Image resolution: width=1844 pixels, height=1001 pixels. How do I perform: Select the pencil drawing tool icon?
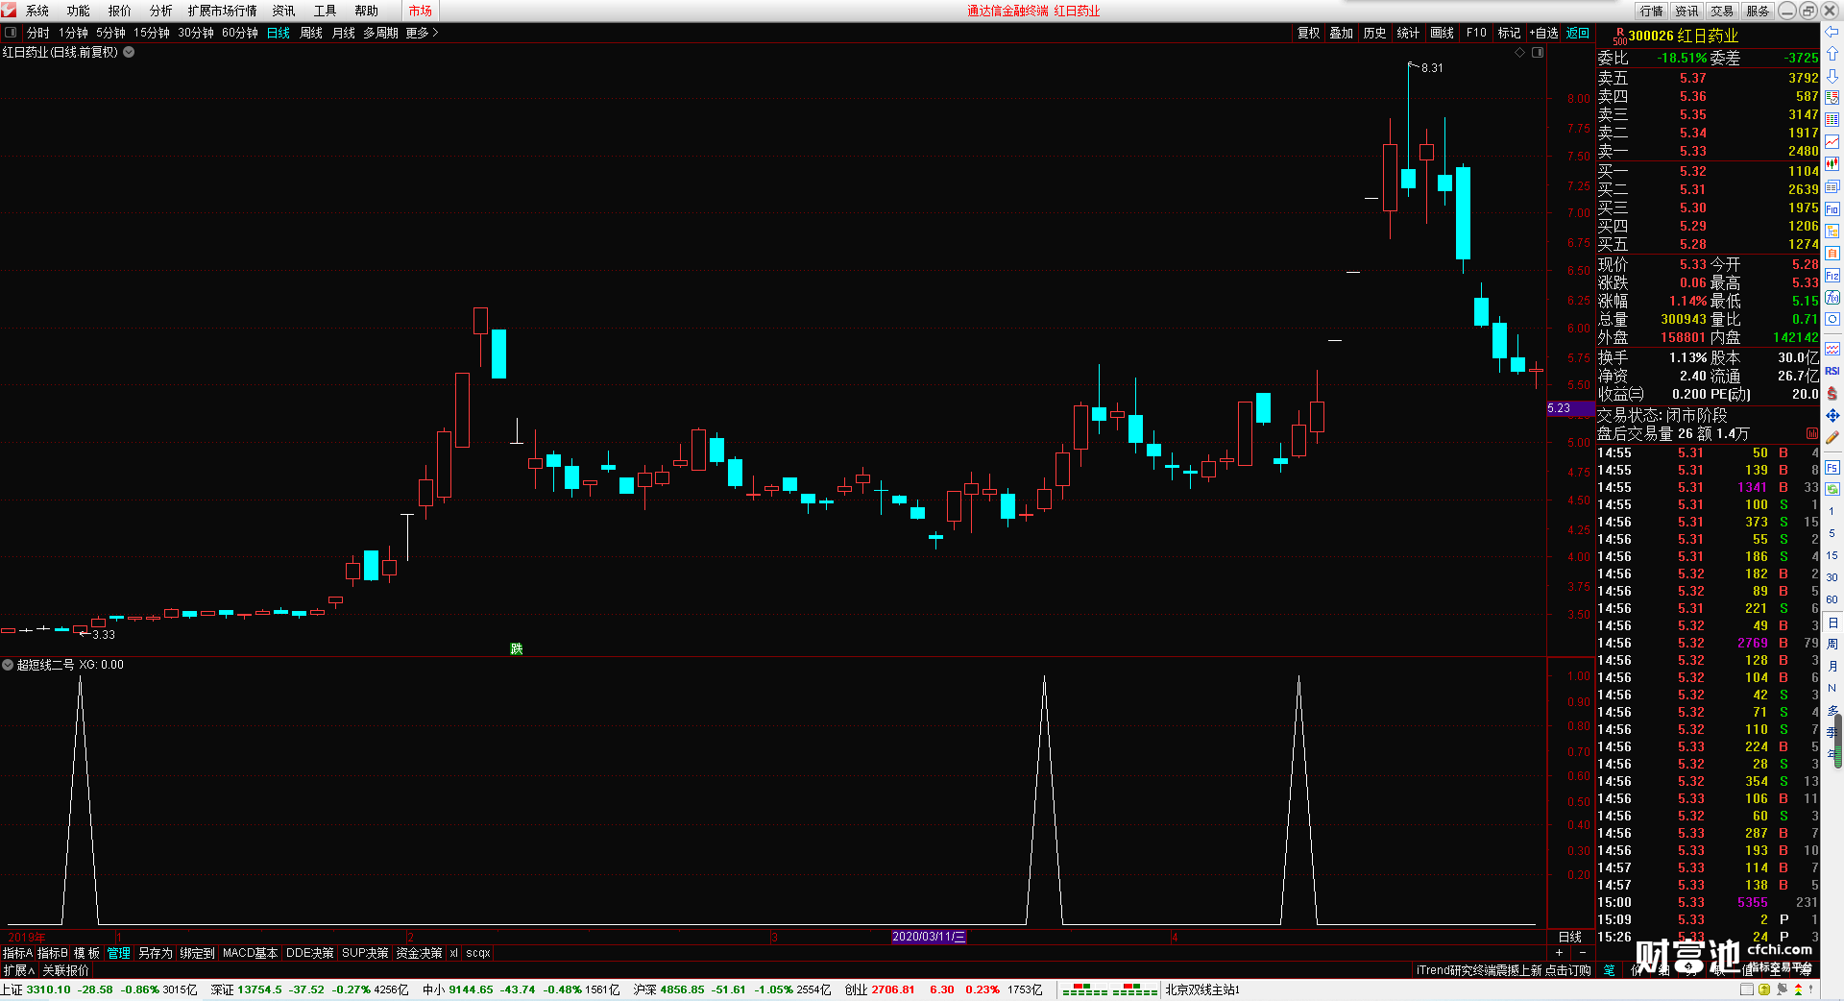pyautogui.click(x=1832, y=438)
